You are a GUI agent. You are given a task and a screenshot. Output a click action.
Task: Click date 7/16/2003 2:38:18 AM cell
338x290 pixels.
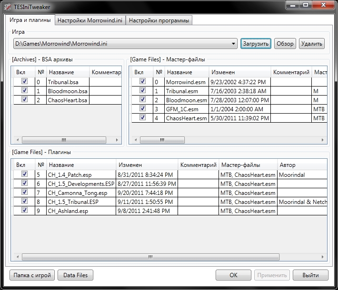click(239, 91)
